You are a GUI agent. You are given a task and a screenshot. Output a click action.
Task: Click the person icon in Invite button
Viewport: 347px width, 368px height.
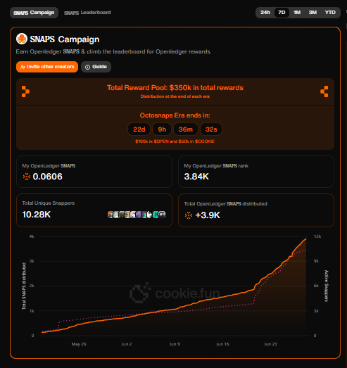tap(23, 67)
